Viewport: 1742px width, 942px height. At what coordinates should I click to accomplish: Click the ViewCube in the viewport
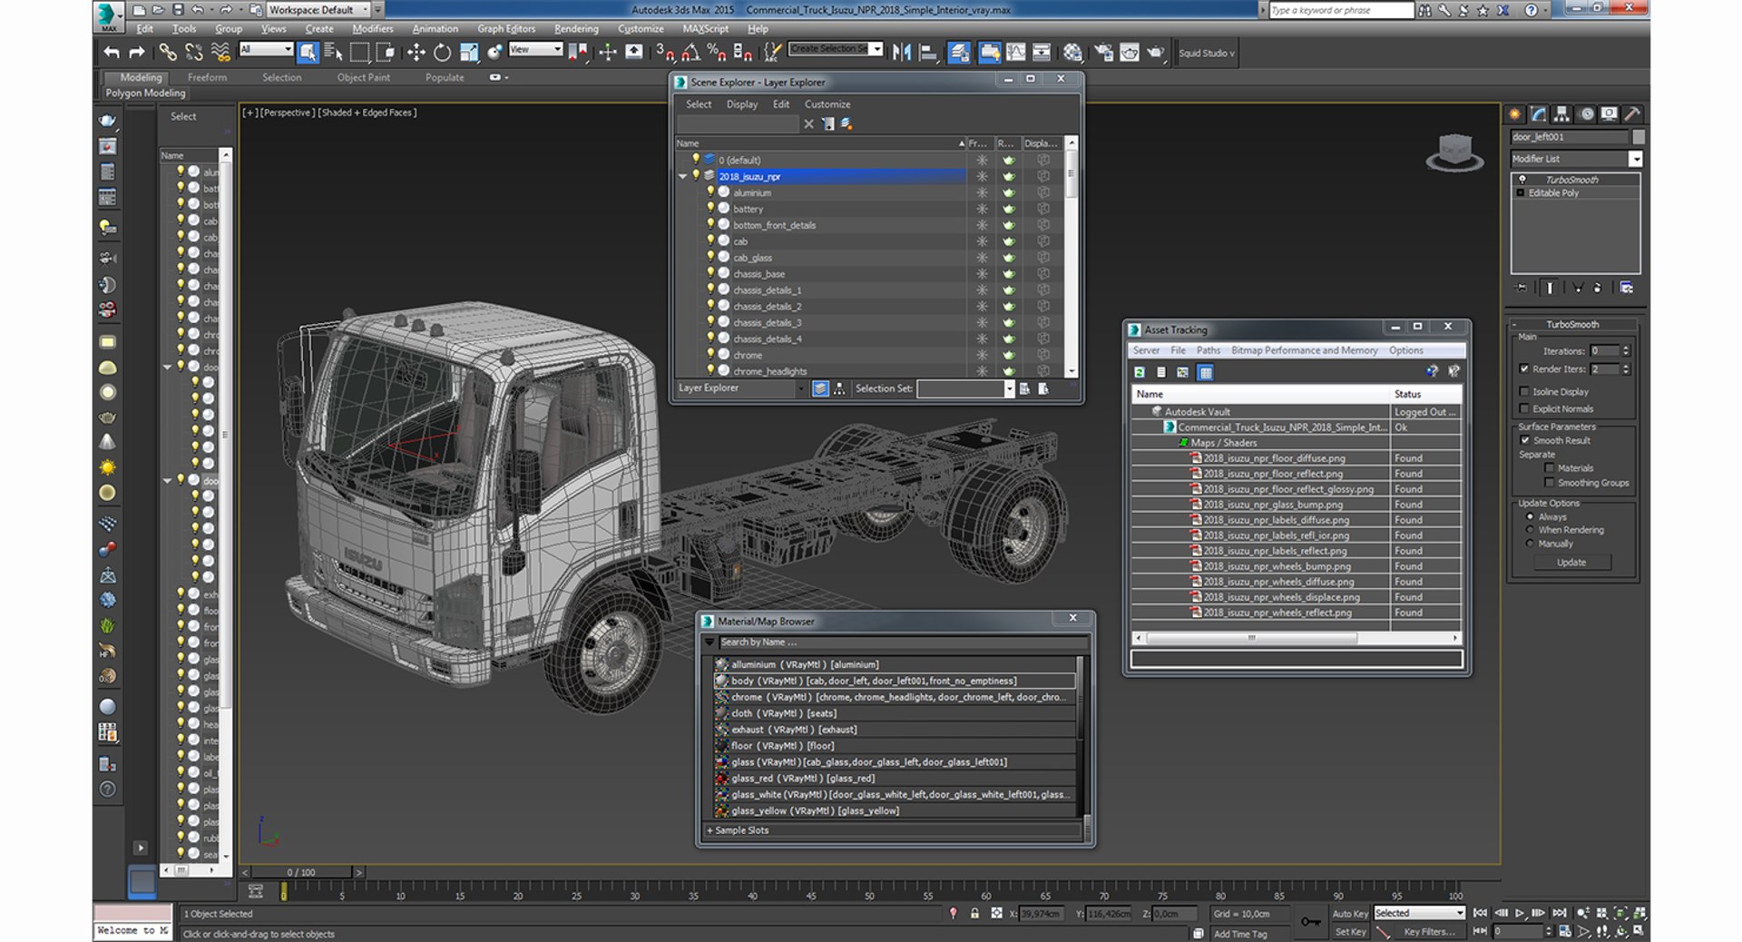1454,152
